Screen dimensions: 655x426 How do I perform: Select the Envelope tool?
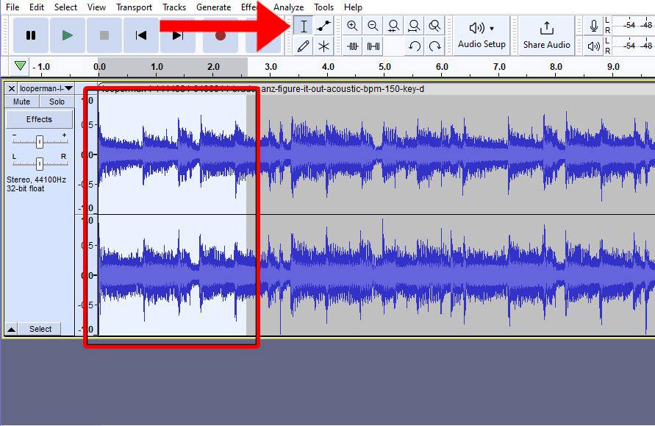(323, 26)
